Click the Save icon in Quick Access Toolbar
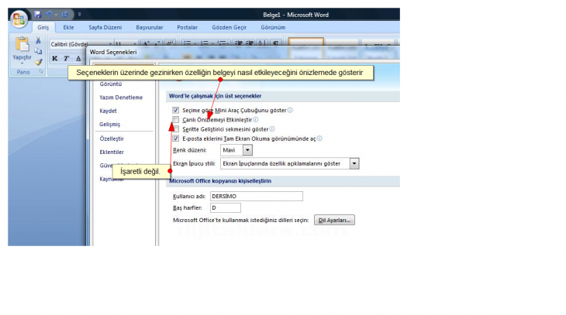566x315 pixels. [x=37, y=15]
